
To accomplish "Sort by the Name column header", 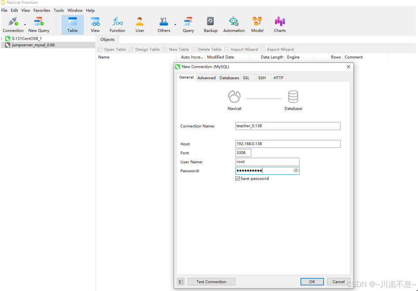I will coord(136,57).
